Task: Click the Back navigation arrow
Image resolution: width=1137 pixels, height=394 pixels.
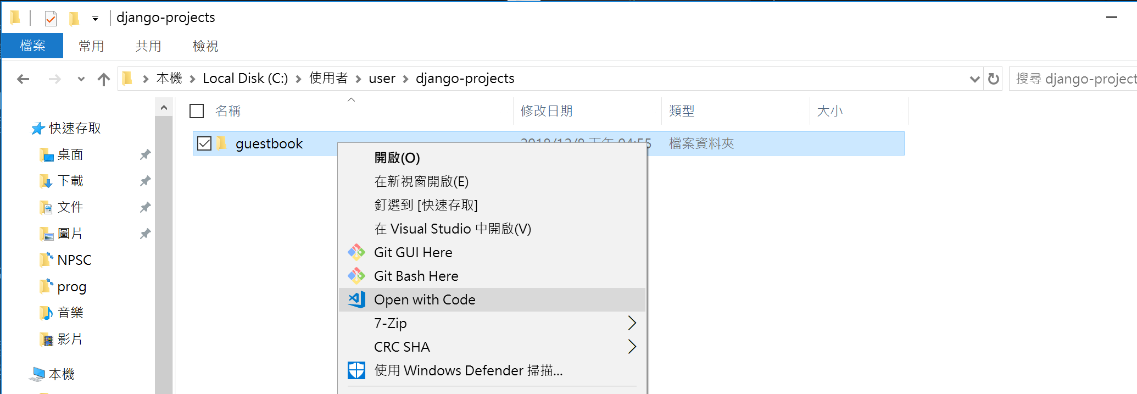Action: point(23,79)
